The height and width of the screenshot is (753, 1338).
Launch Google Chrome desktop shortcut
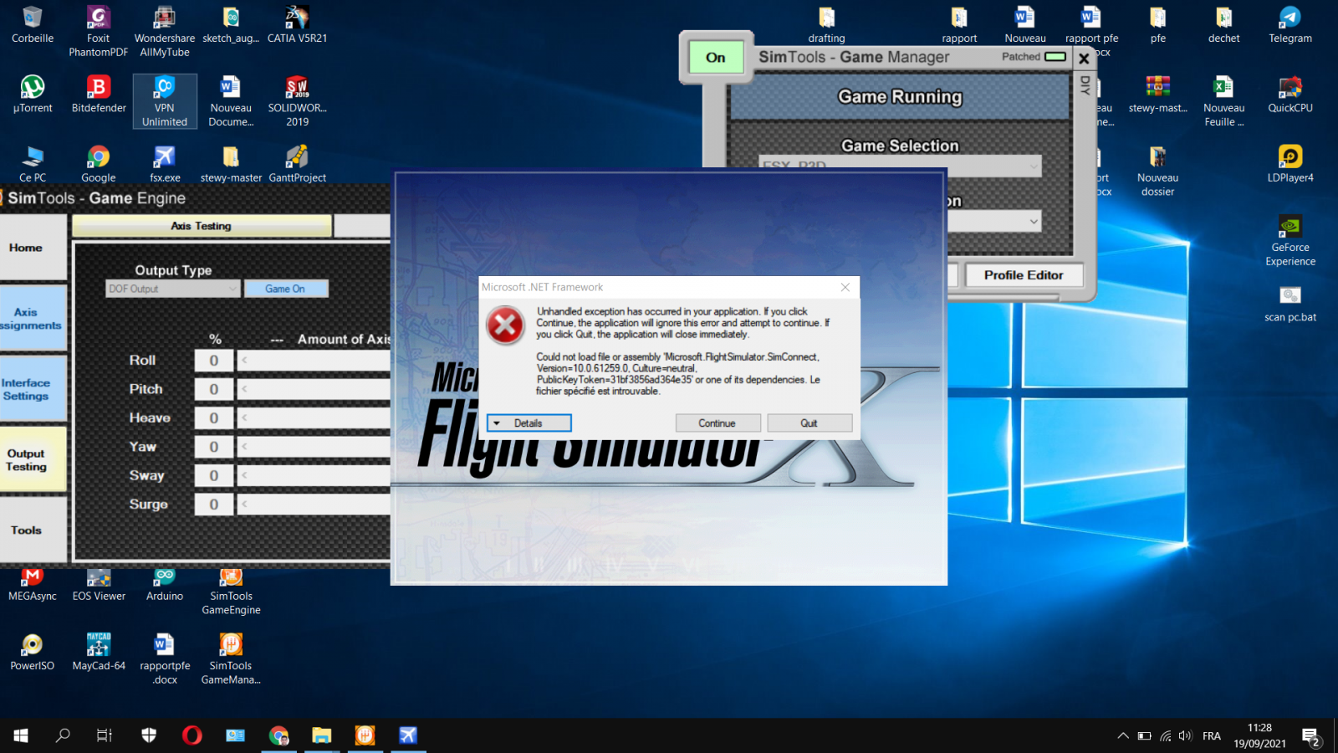click(x=99, y=164)
